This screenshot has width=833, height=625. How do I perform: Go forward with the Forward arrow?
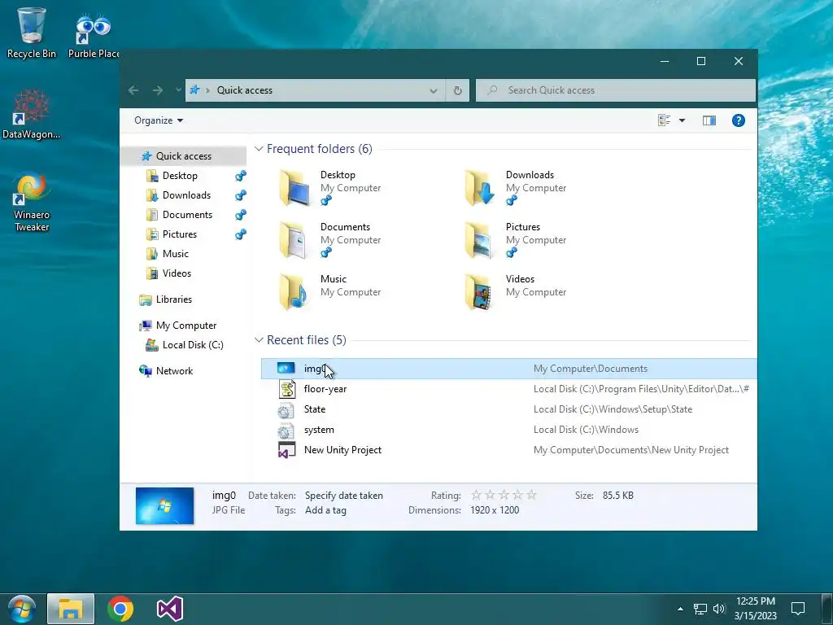tap(158, 90)
